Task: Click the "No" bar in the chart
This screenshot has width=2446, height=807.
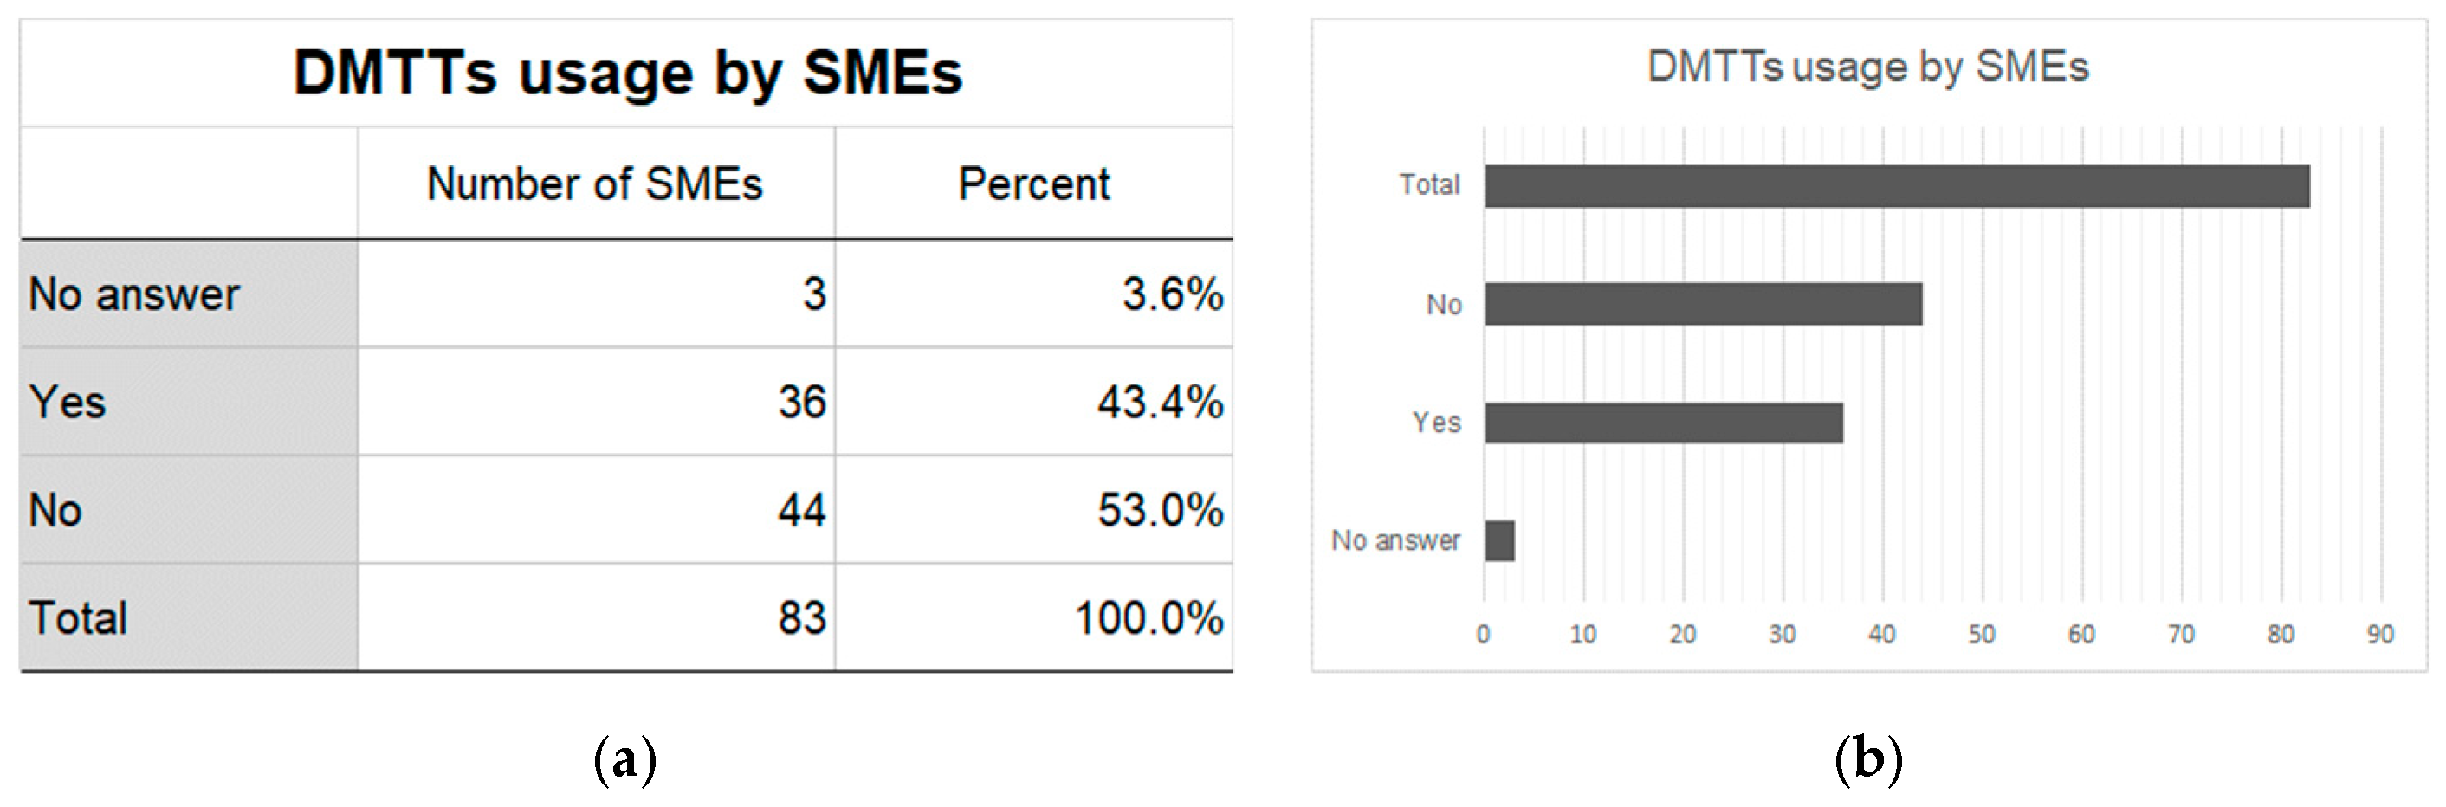Action: click(1704, 304)
